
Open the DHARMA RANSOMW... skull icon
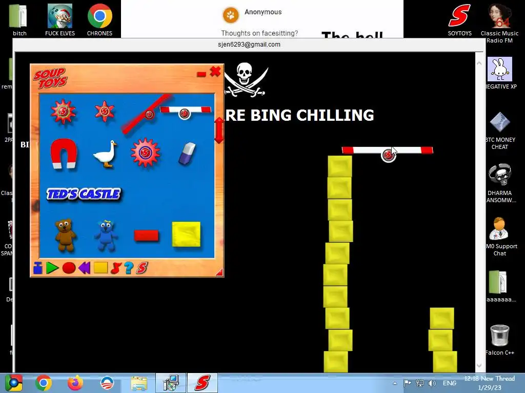click(x=499, y=183)
